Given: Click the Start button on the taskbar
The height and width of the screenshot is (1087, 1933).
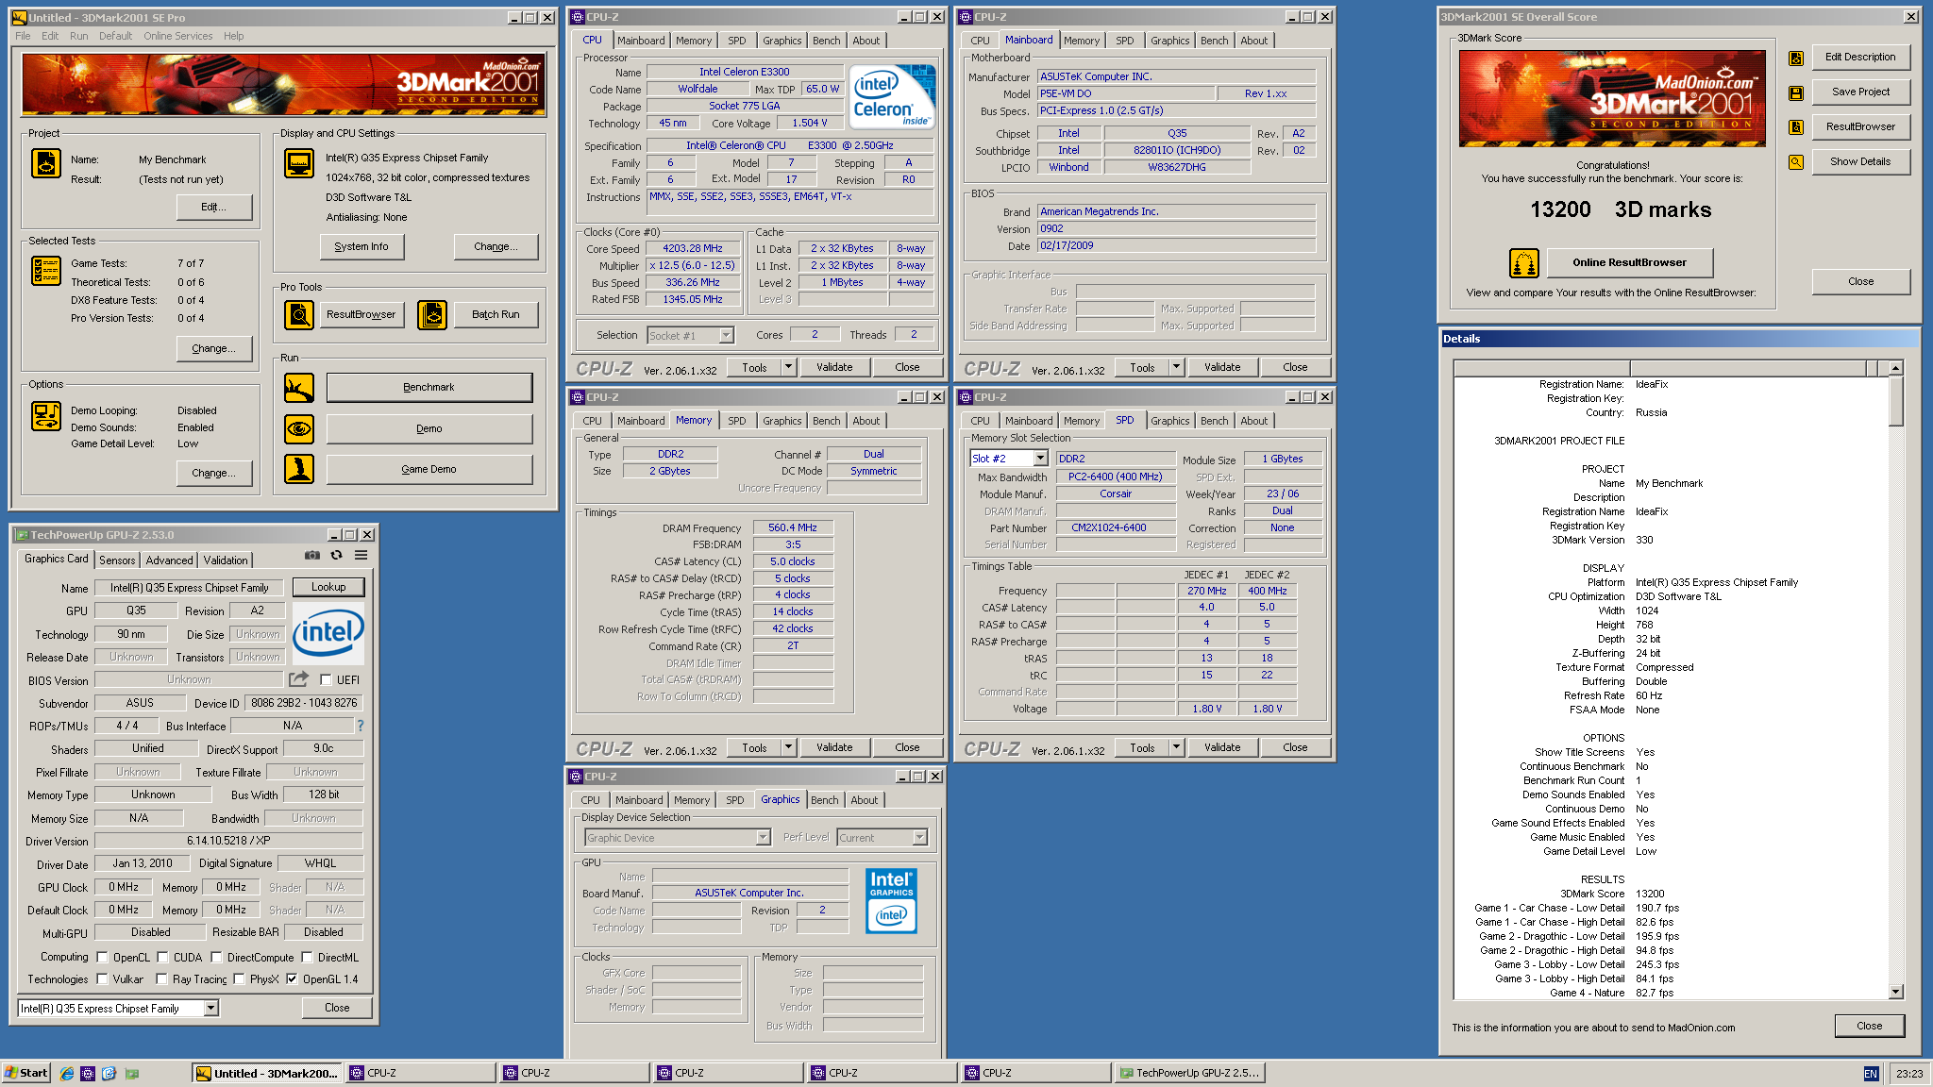Looking at the screenshot, I should point(26,1073).
